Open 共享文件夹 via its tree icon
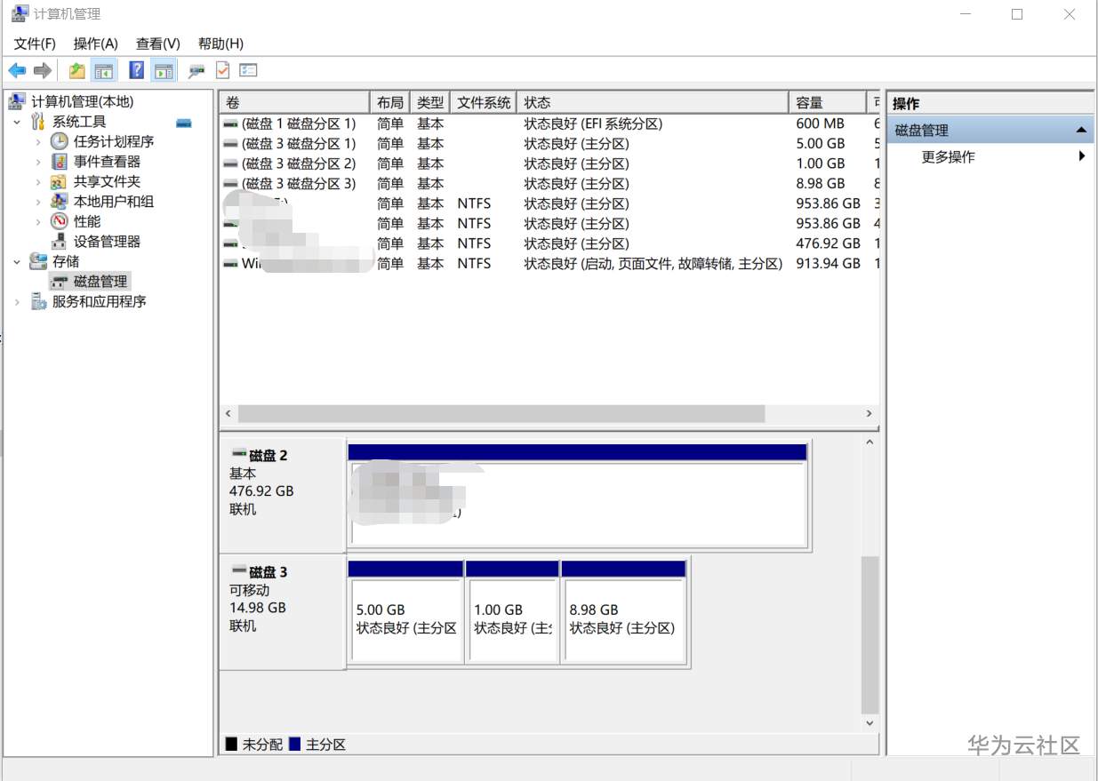1098x781 pixels. (60, 181)
